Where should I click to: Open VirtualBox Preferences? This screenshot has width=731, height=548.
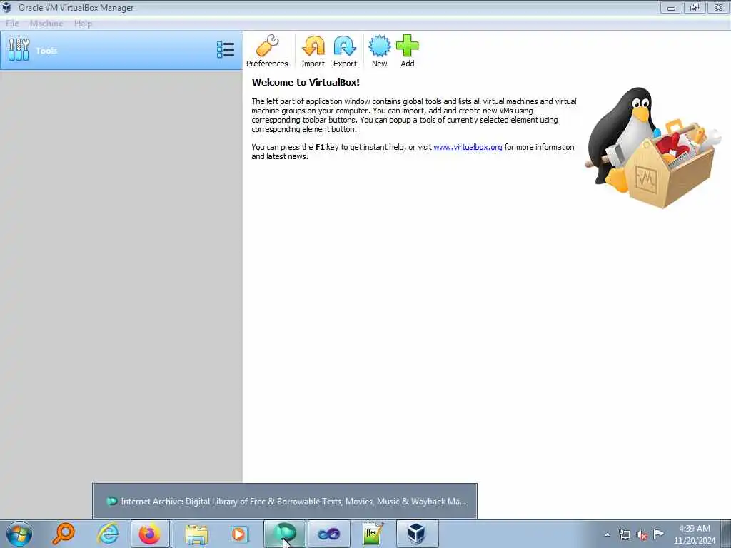tap(267, 51)
